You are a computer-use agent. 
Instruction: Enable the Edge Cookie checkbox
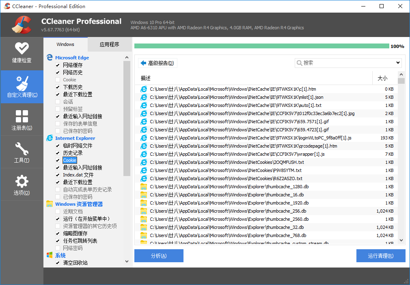pos(58,80)
